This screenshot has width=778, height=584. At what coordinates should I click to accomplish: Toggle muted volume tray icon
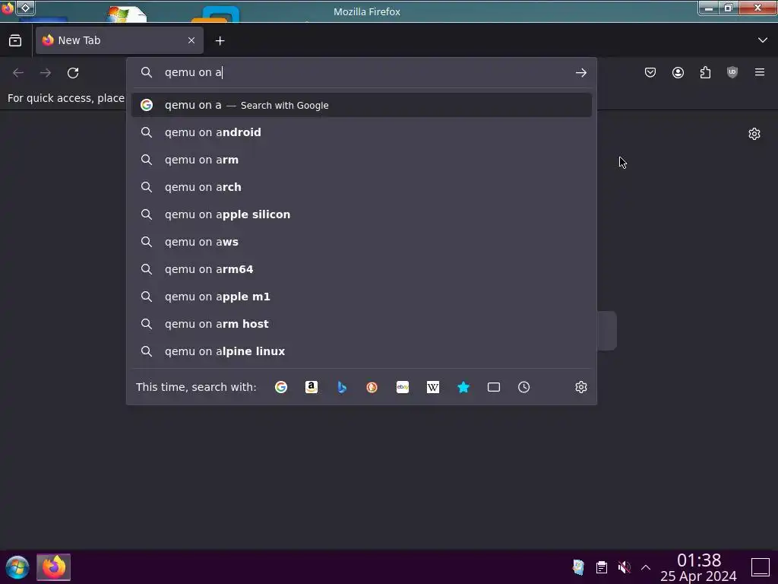(625, 567)
